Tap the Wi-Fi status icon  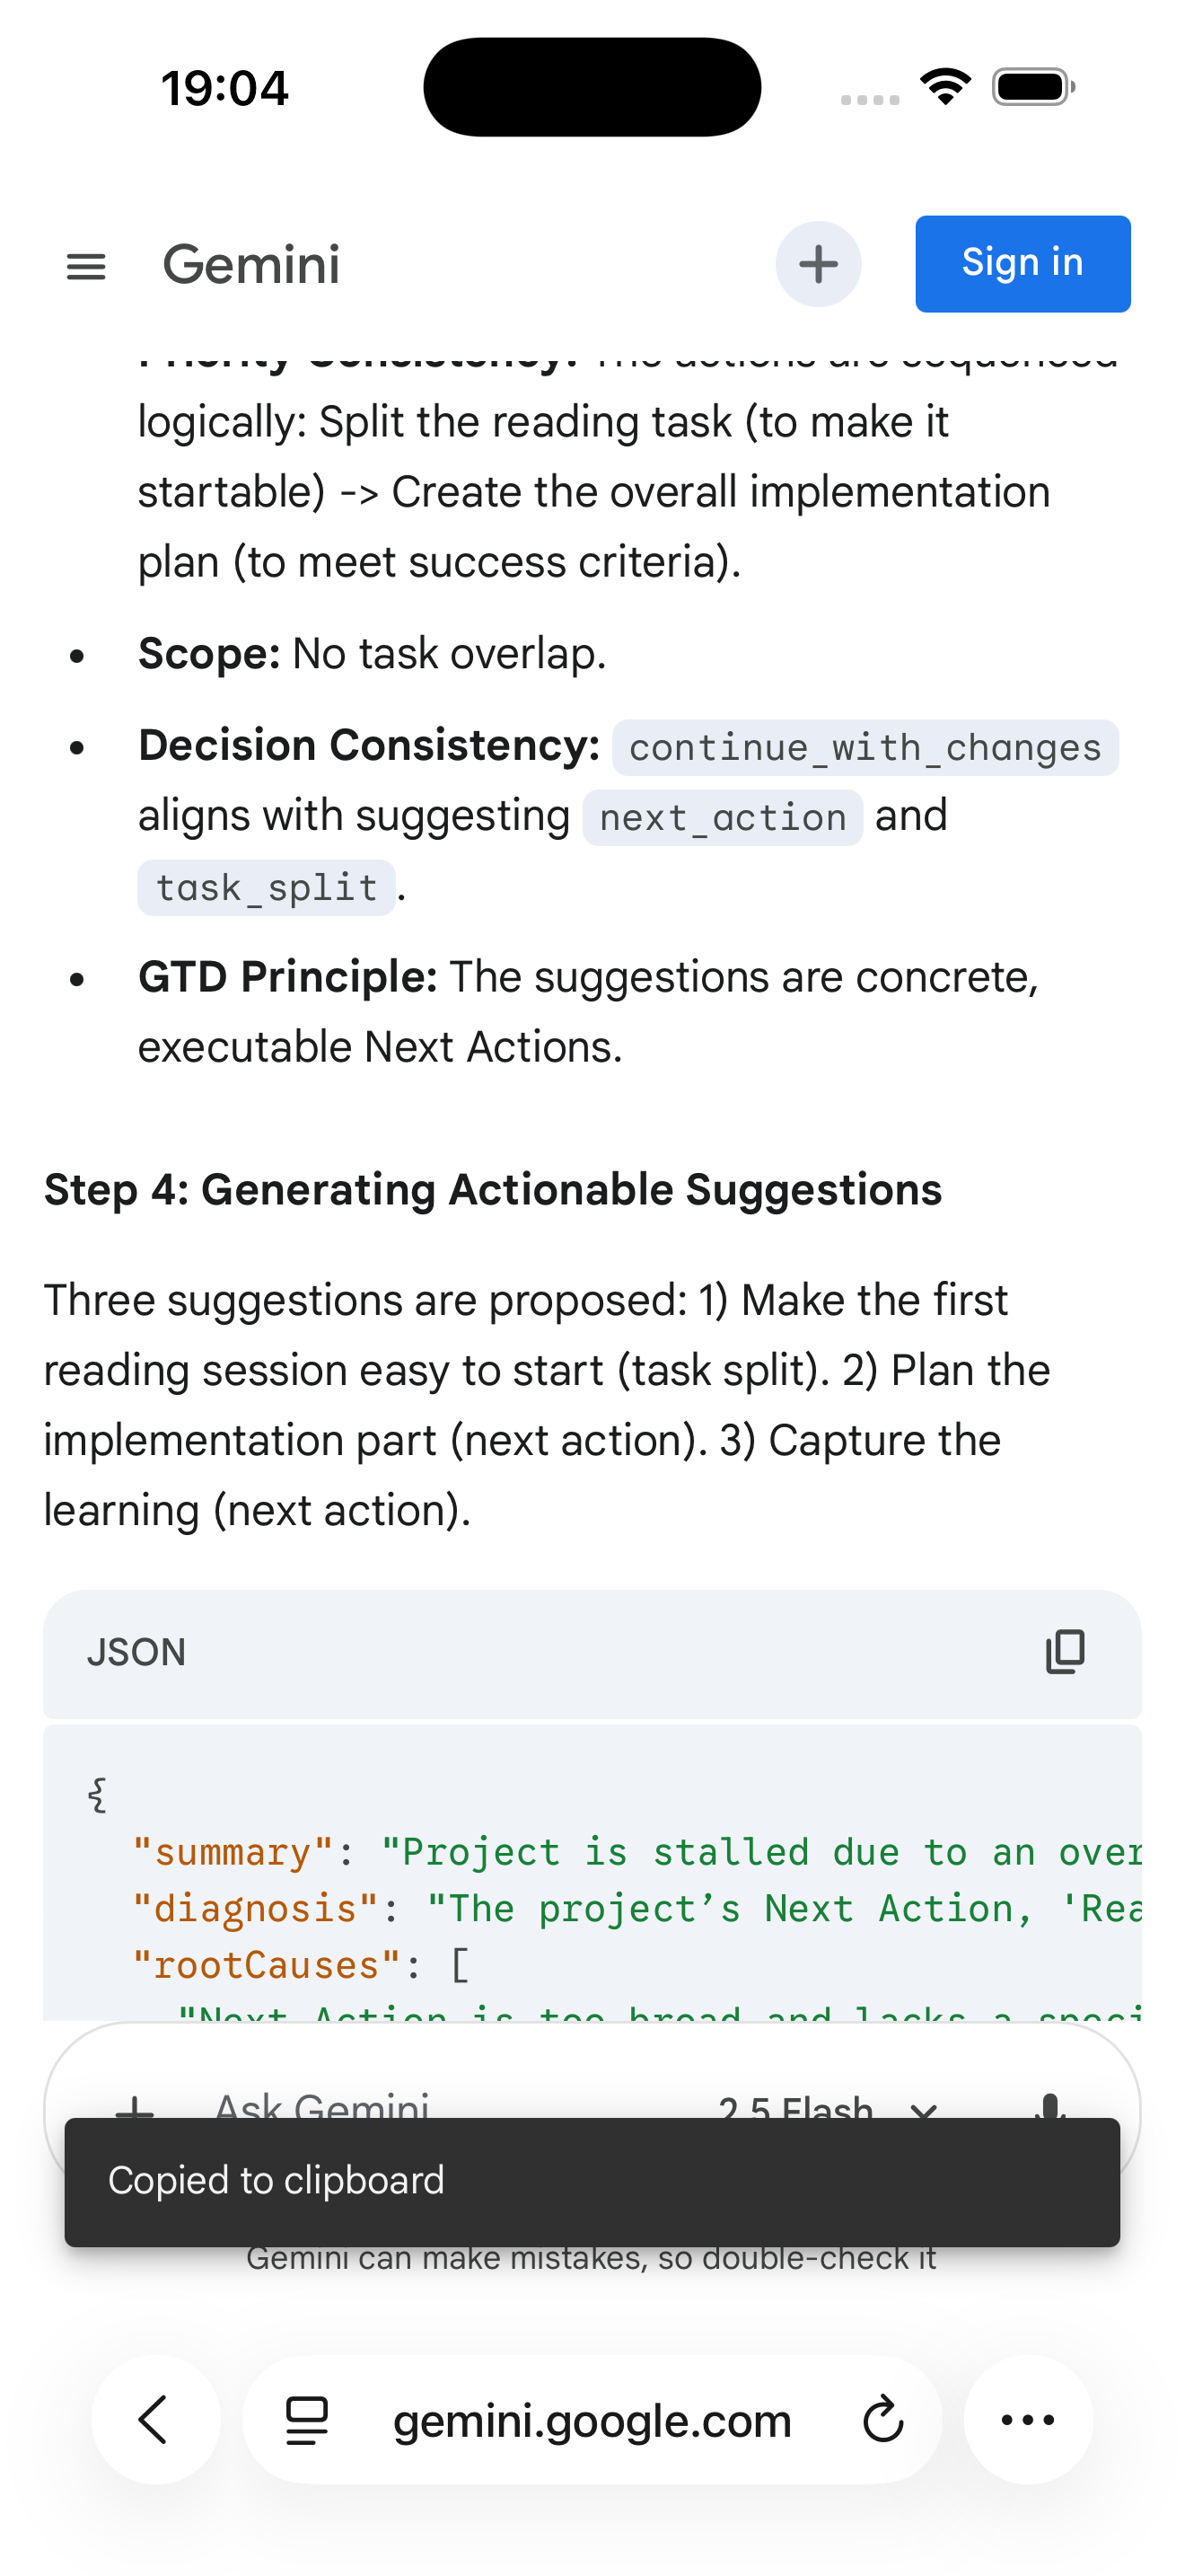pos(945,87)
